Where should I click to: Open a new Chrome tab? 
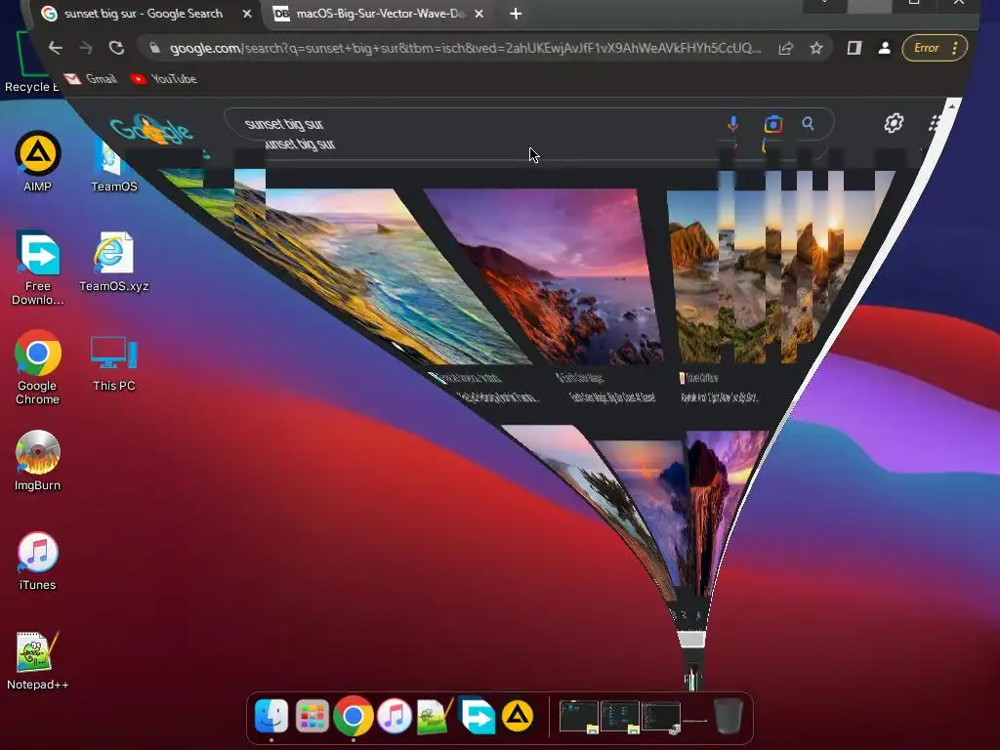tap(516, 14)
